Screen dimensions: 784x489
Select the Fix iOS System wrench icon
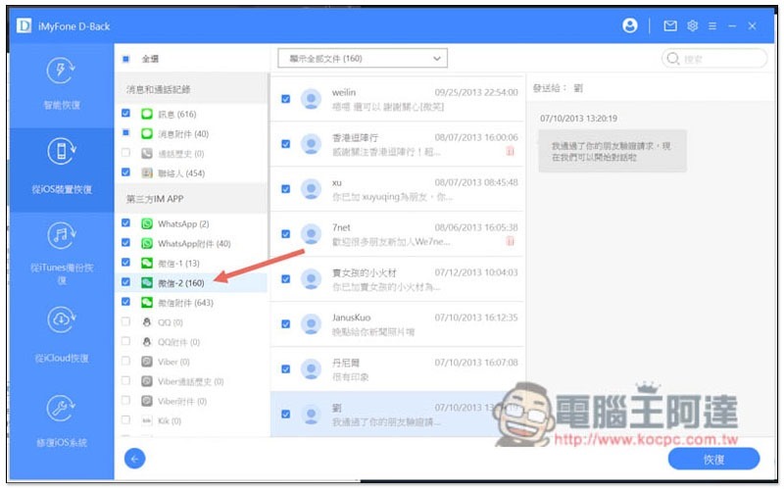point(61,408)
